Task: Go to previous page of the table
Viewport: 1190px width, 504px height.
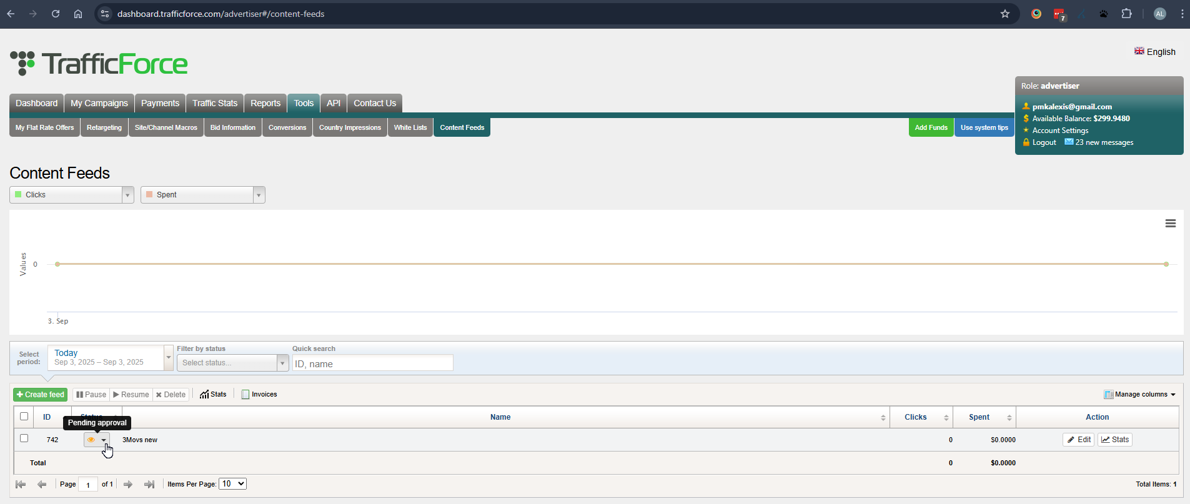Action: coord(42,484)
